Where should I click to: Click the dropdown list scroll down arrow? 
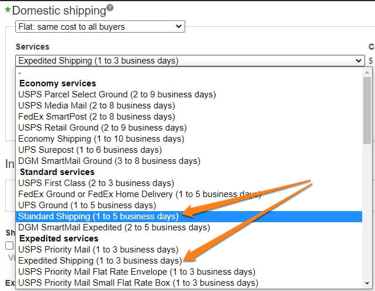[x=367, y=283]
